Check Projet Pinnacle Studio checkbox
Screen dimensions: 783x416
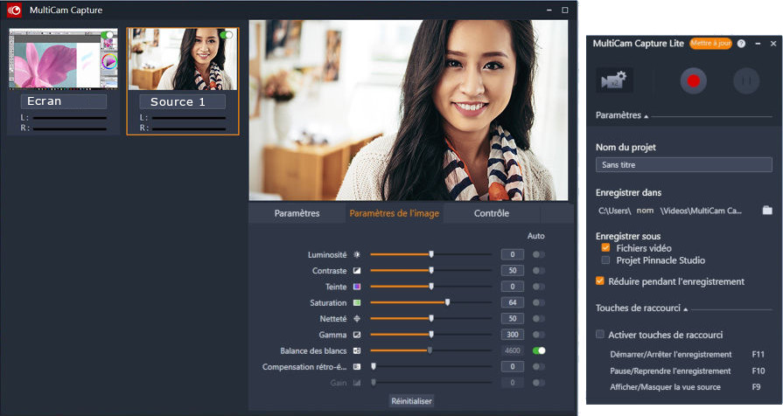(605, 260)
